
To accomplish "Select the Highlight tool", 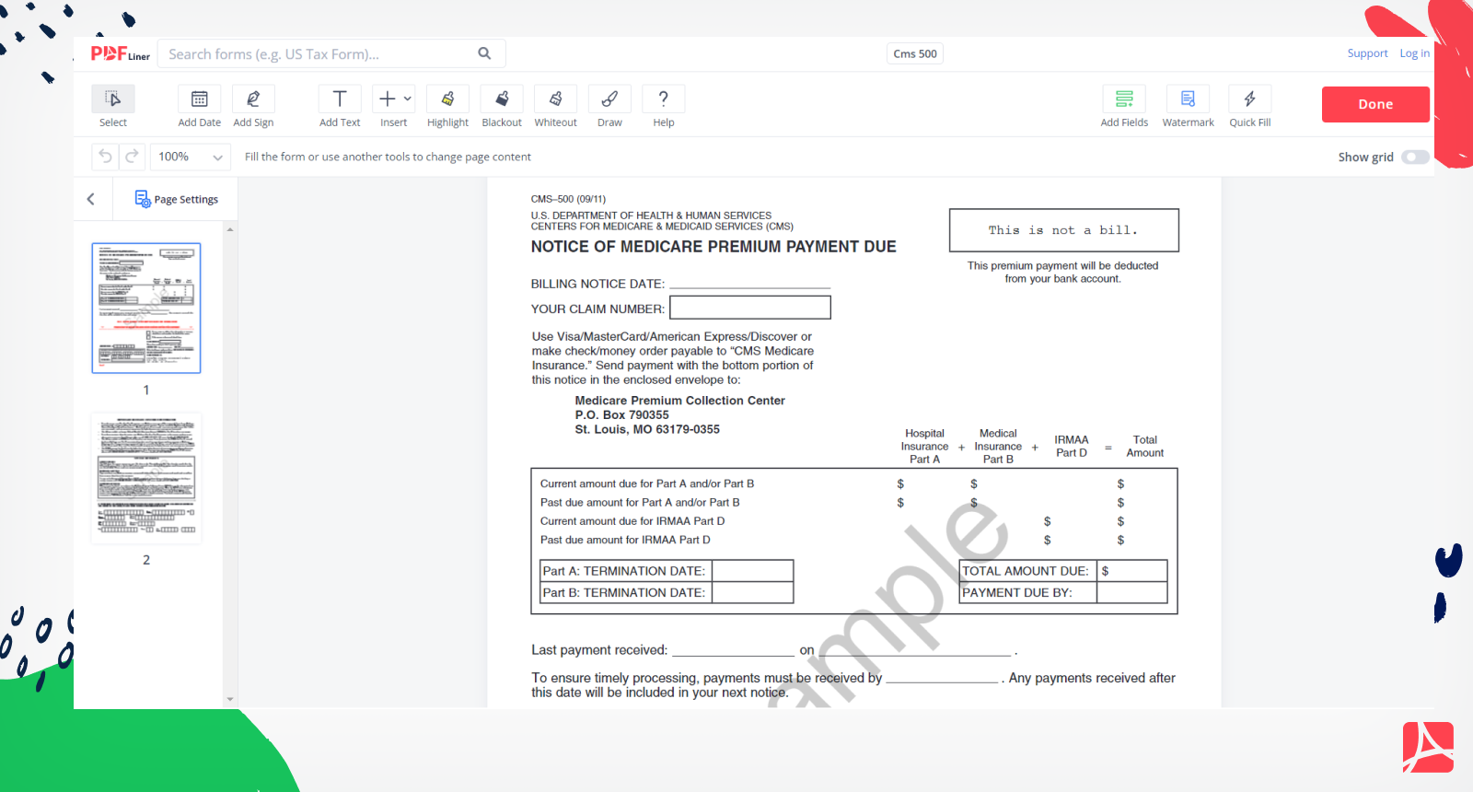I will click(x=447, y=107).
